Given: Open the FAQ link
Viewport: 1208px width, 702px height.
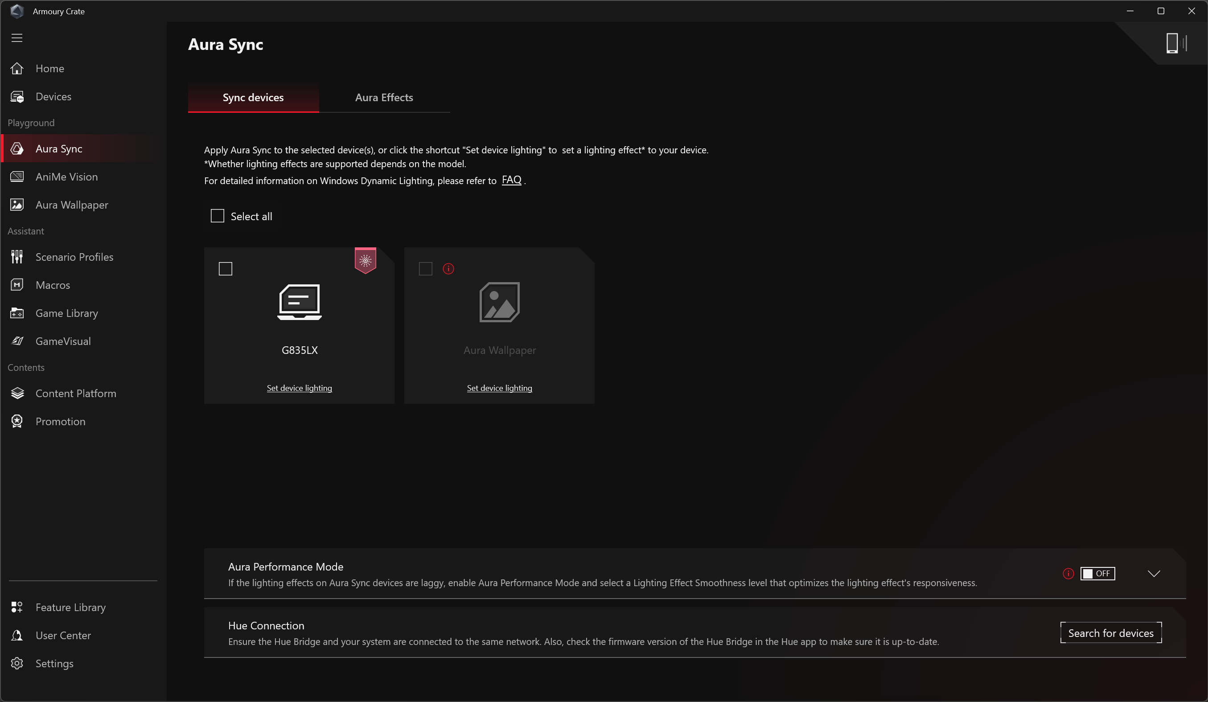Looking at the screenshot, I should click(x=511, y=180).
